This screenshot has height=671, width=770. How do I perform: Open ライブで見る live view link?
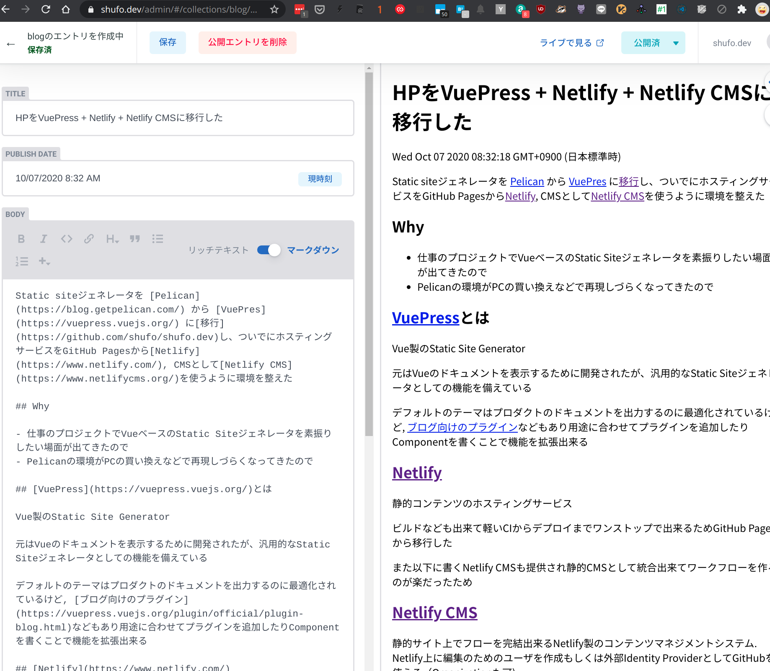tap(571, 43)
